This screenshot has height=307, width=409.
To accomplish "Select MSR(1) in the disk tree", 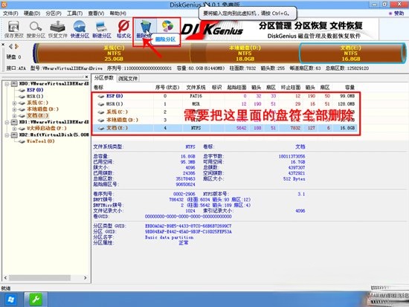I will tap(35, 97).
